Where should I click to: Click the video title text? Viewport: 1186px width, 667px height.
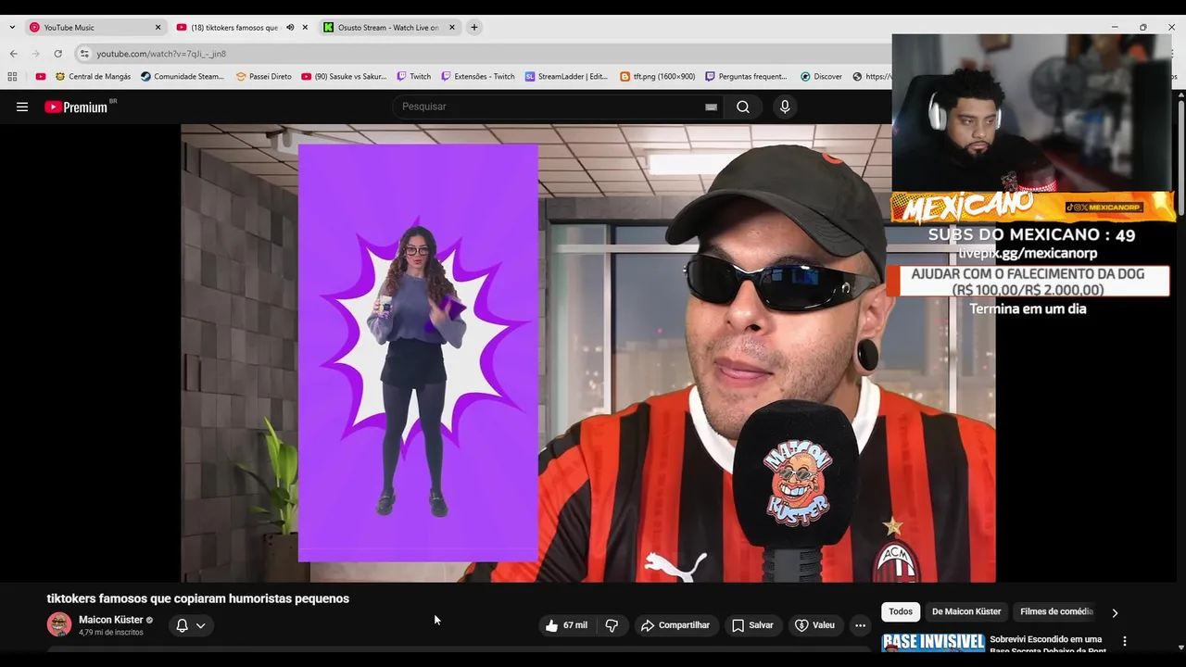pyautogui.click(x=198, y=598)
